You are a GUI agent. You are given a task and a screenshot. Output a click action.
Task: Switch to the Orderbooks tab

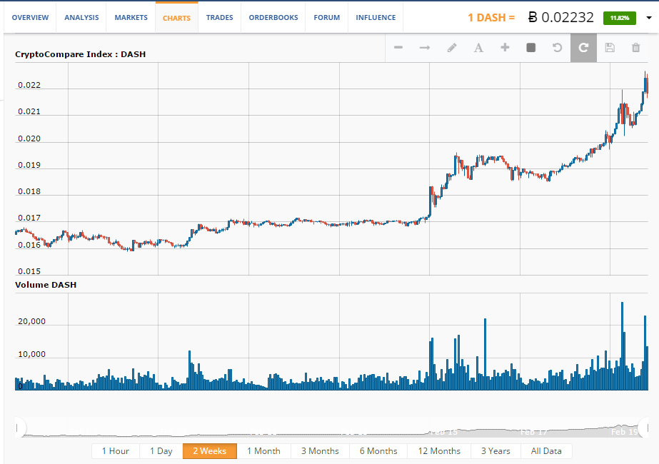pyautogui.click(x=273, y=18)
